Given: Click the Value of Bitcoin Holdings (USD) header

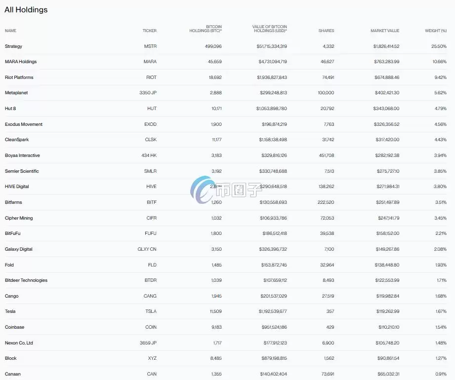Looking at the screenshot, I should click(x=269, y=29).
